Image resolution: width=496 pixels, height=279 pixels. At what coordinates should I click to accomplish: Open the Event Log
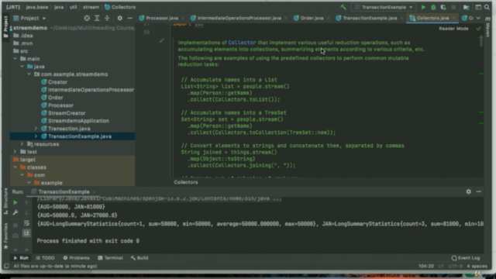pos(466,258)
